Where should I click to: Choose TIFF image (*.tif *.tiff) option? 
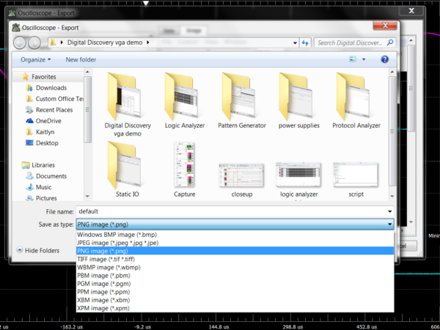pyautogui.click(x=235, y=259)
